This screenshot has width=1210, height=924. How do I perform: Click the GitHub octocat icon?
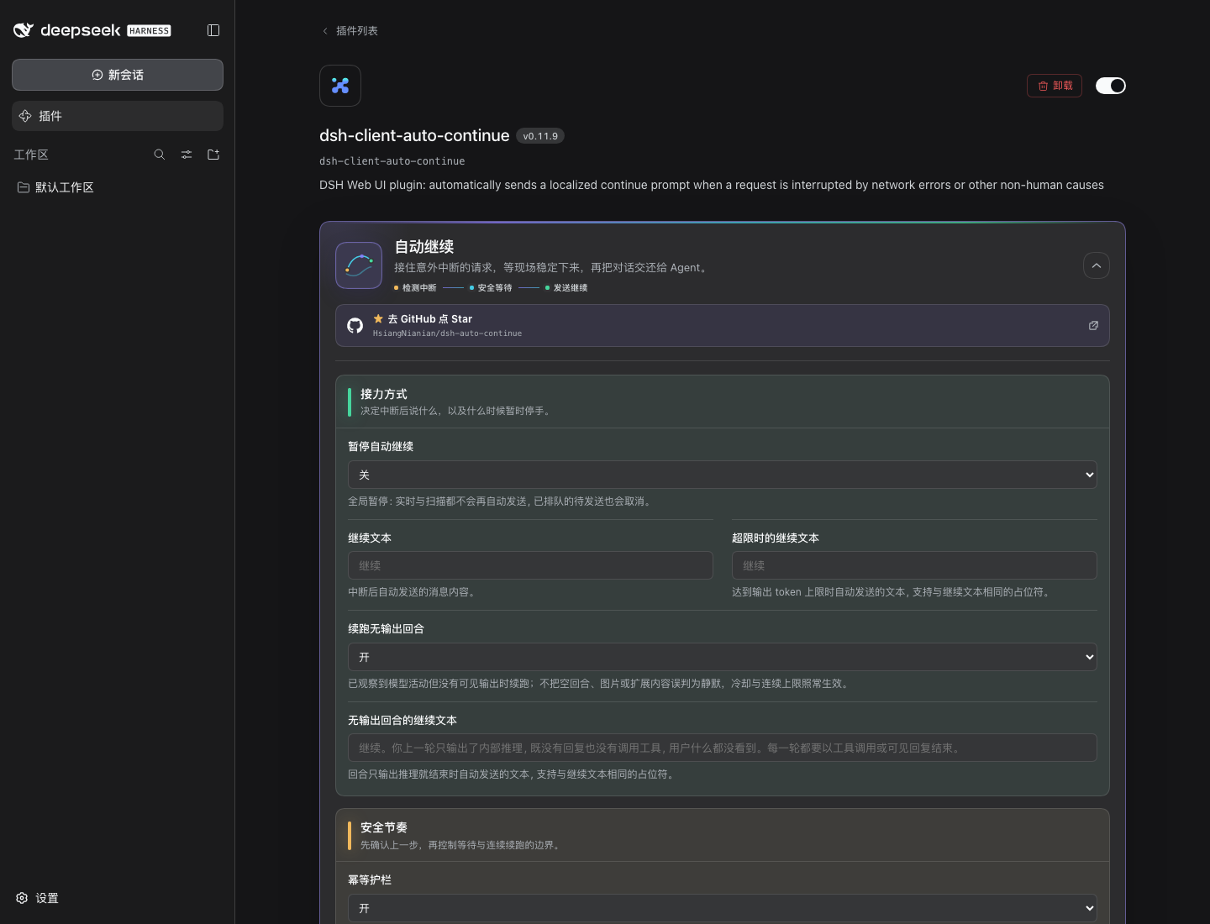coord(355,325)
